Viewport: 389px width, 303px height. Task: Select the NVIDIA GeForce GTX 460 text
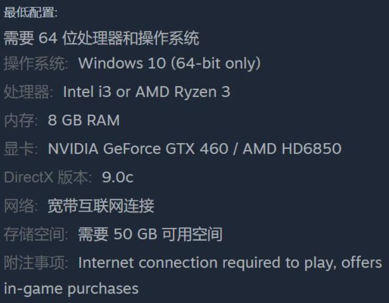pos(138,149)
